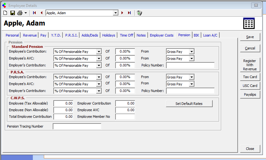
Task: Click the Pension Tracing Number field
Action: (x=77, y=126)
